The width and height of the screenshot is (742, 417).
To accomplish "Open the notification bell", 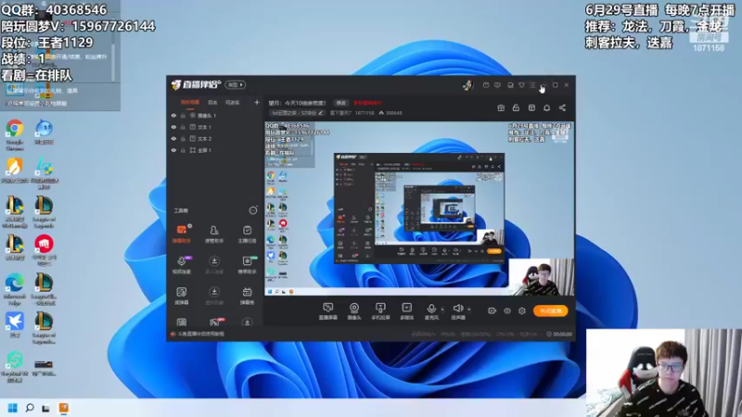I will point(546,107).
